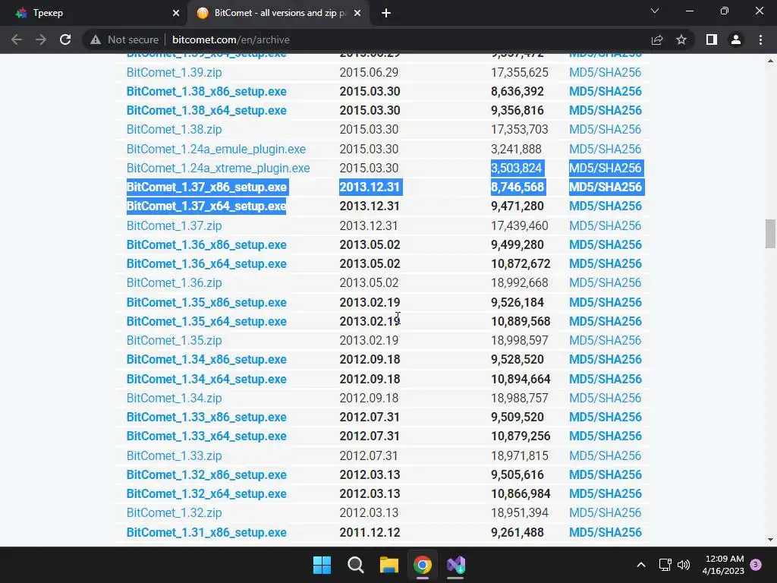Viewport: 777px width, 583px height.
Task: Click the scrollbar down arrow
Action: pos(770,540)
